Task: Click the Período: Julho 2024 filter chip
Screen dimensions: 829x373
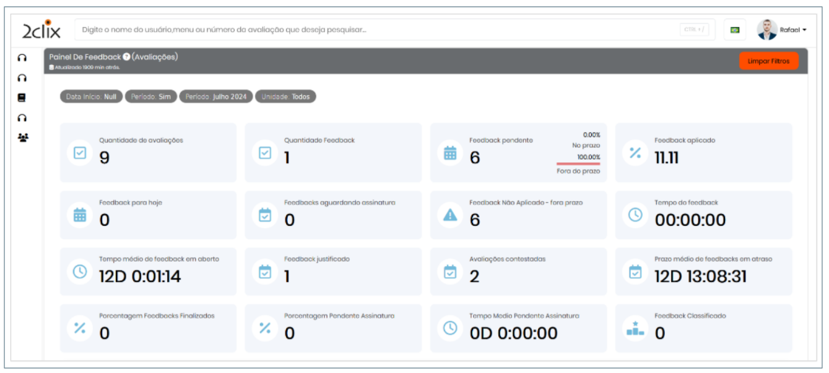Action: tap(215, 96)
